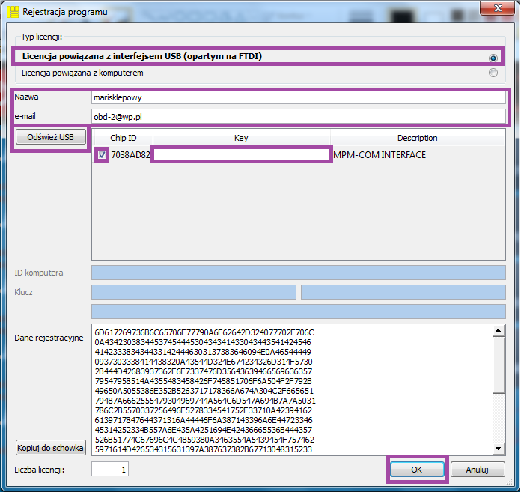Click the registration data scrollbar thumb
The image size is (521, 492).
[x=498, y=365]
